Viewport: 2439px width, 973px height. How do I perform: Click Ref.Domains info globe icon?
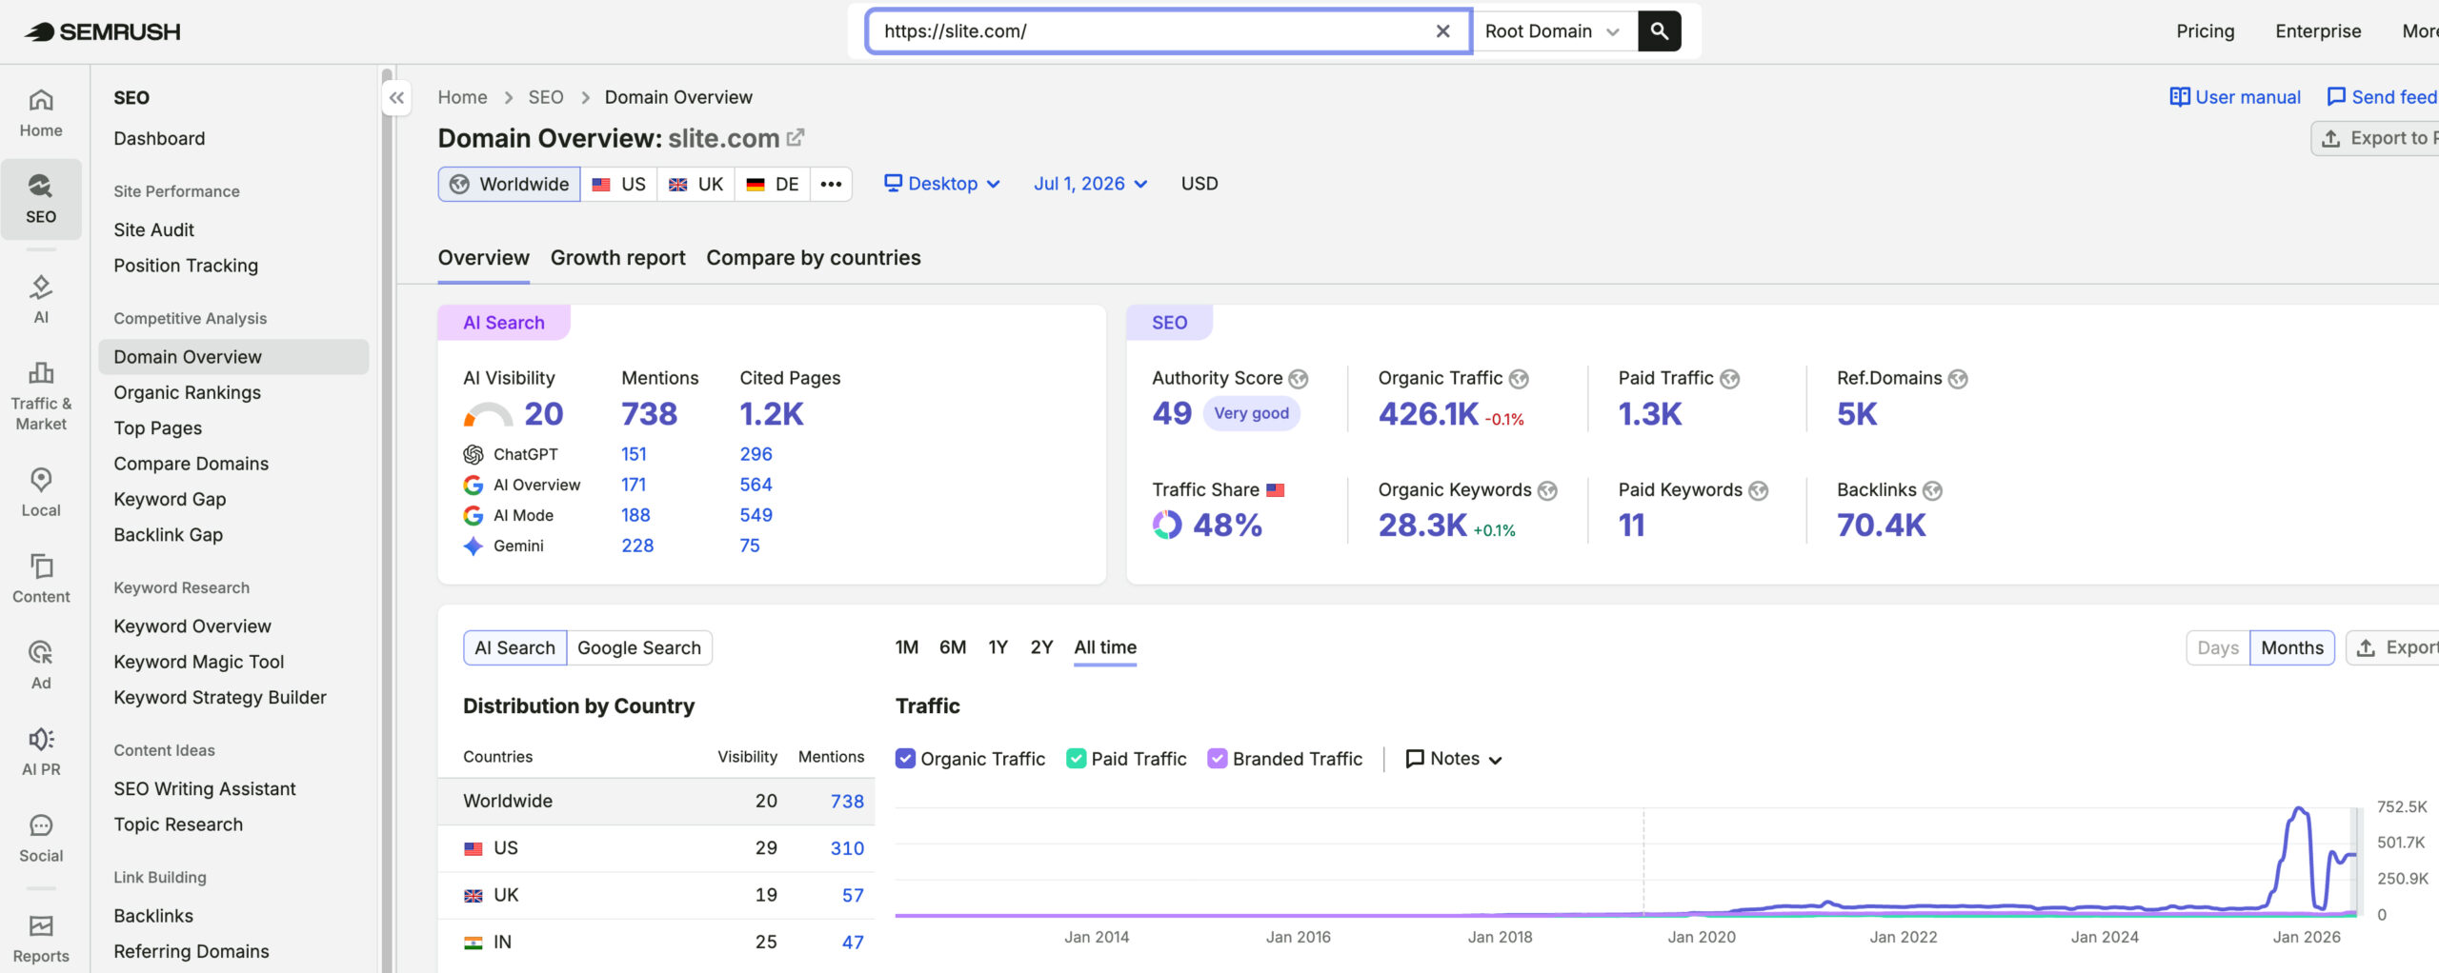click(x=1958, y=379)
